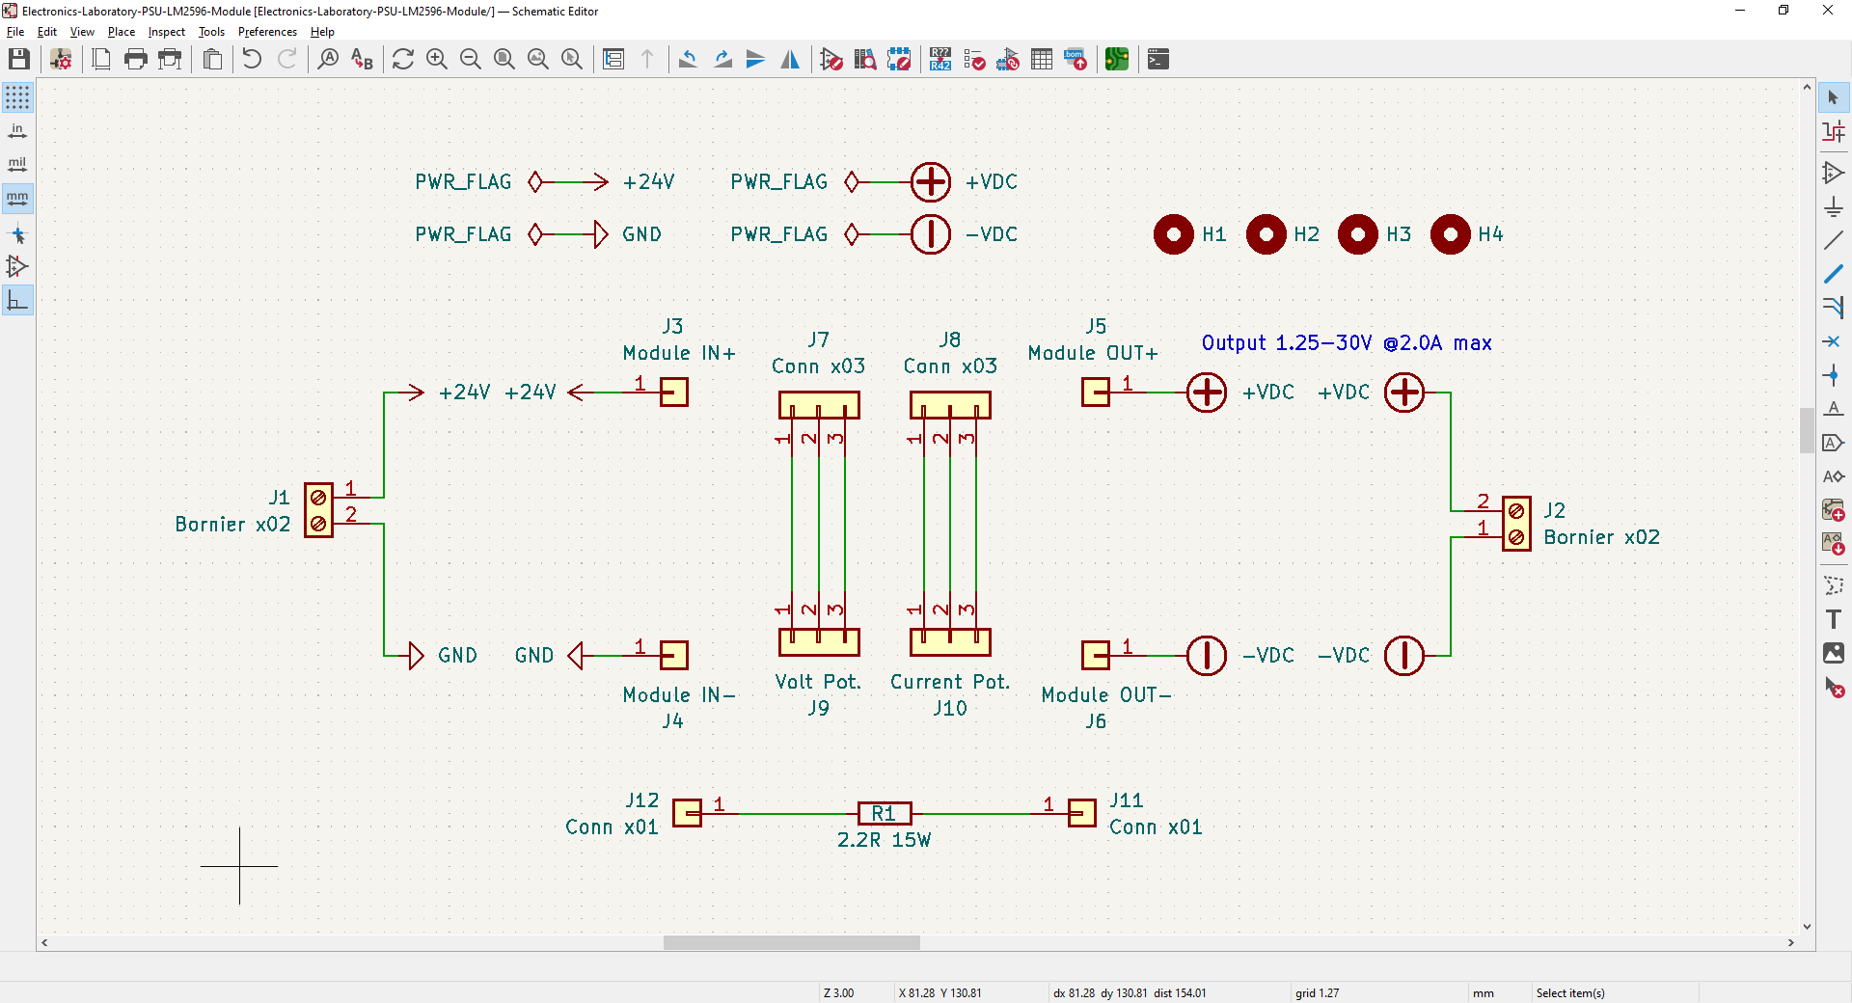1852x1003 pixels.
Task: Activate the selection arrow tool
Action: pos(1834,97)
